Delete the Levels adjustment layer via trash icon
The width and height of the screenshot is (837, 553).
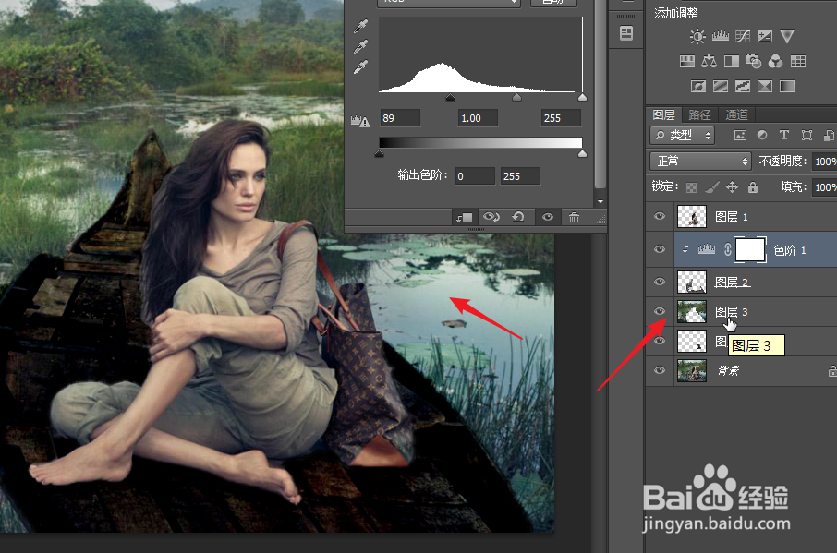(x=574, y=217)
